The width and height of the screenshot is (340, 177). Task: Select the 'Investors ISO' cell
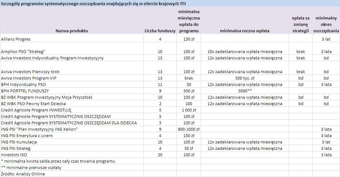coord(14,155)
